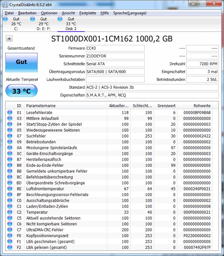Click the Rohwerte column header
This screenshot has width=224, height=256.
pyautogui.click(x=195, y=106)
